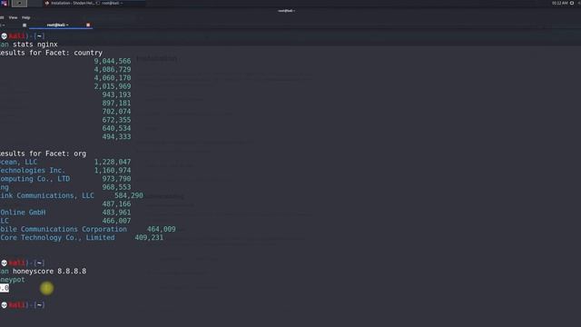Click the value 702,074

click(116, 112)
